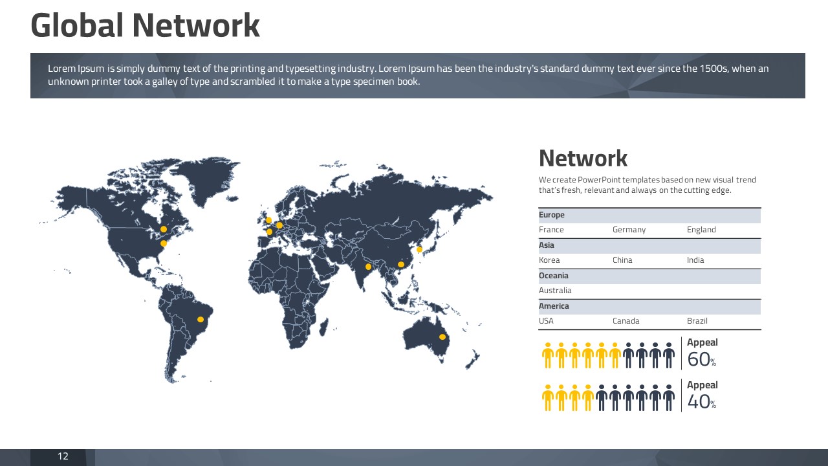Click the "40%" appeal value
The height and width of the screenshot is (466, 828).
[x=702, y=402]
